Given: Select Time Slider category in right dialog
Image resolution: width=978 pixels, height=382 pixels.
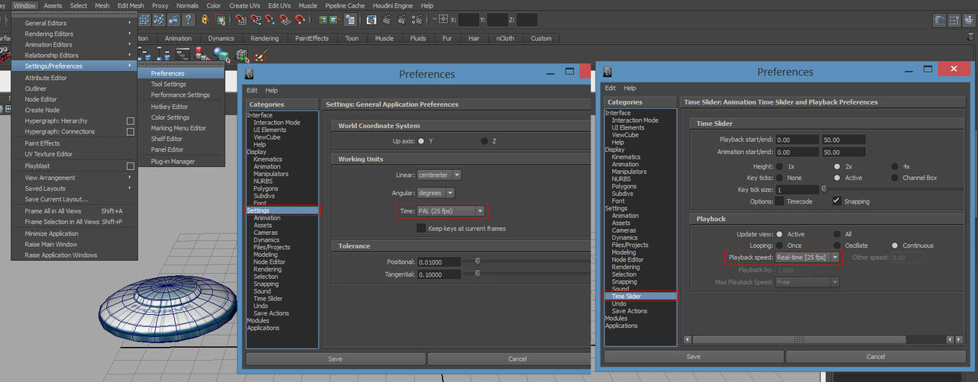Looking at the screenshot, I should tap(640, 296).
